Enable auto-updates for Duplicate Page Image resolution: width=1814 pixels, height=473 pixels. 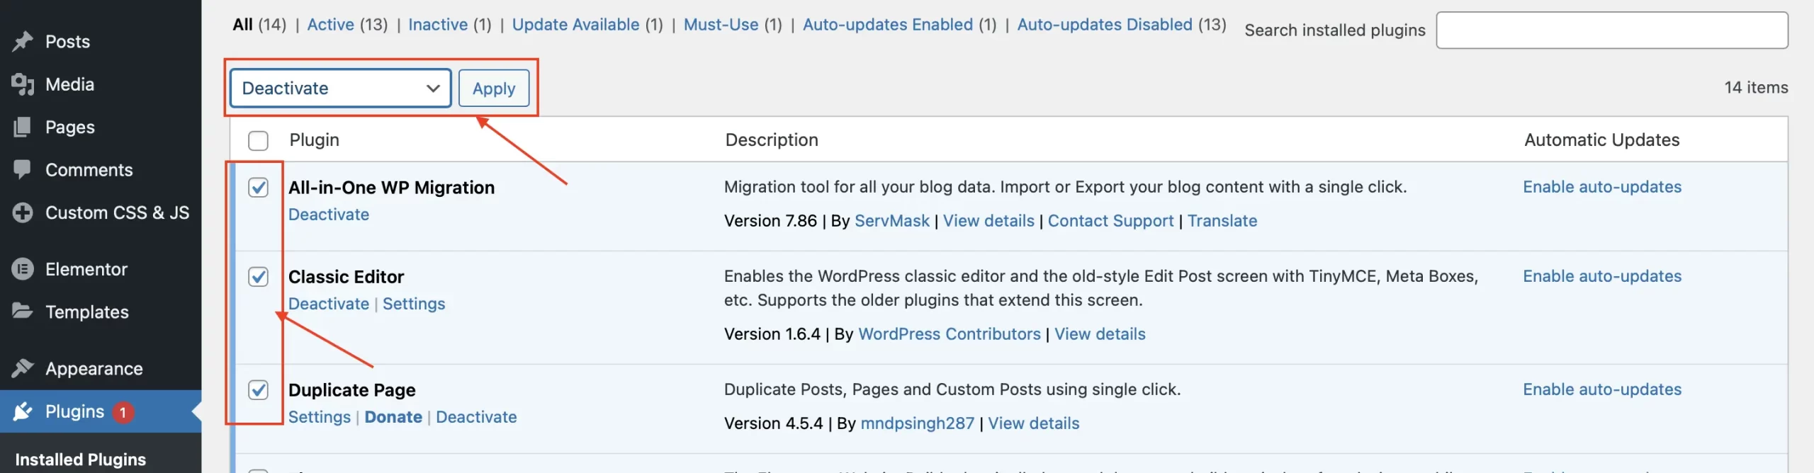tap(1602, 389)
